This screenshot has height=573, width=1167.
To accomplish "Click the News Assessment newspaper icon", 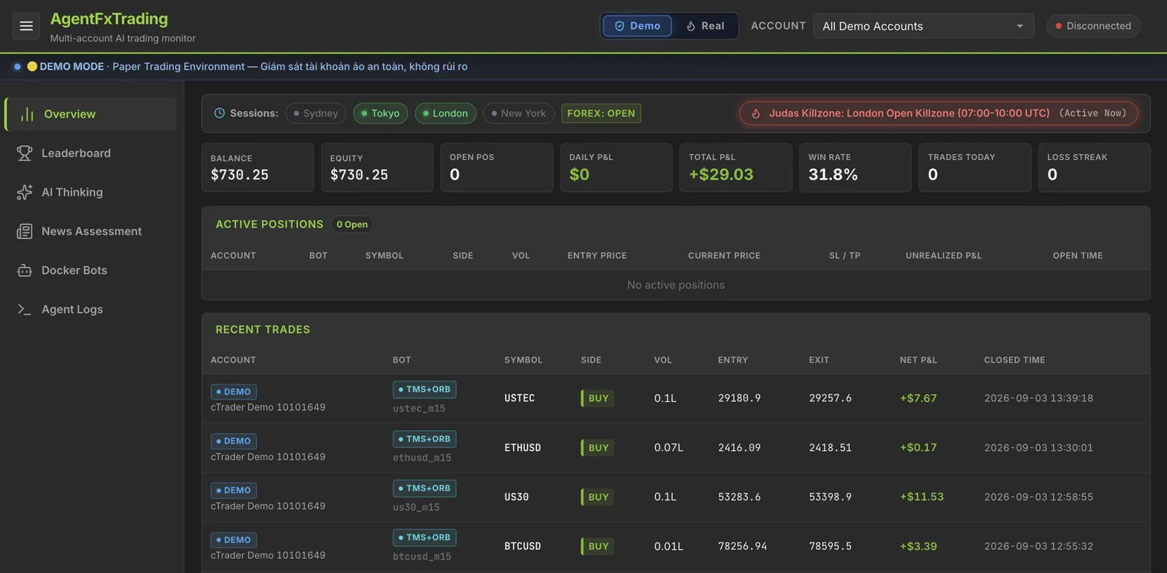I will [25, 231].
